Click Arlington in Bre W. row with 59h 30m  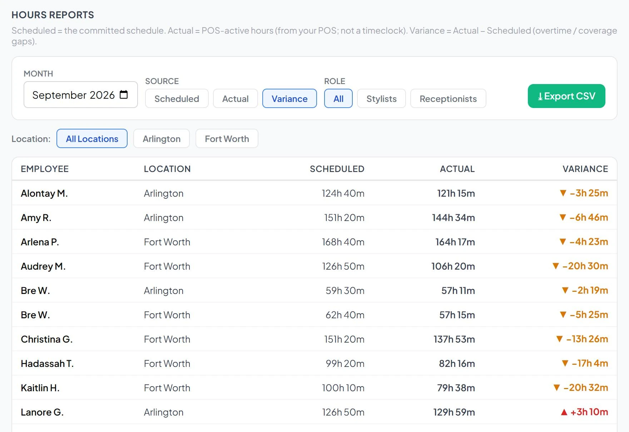164,291
